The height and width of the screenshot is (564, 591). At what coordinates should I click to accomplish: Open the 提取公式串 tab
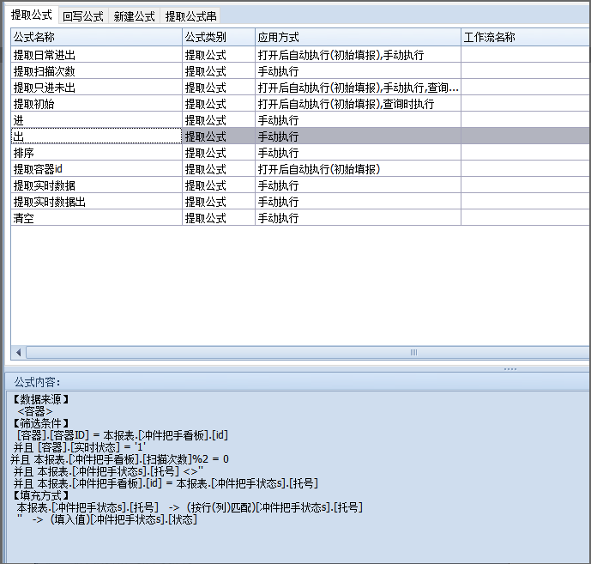[190, 16]
